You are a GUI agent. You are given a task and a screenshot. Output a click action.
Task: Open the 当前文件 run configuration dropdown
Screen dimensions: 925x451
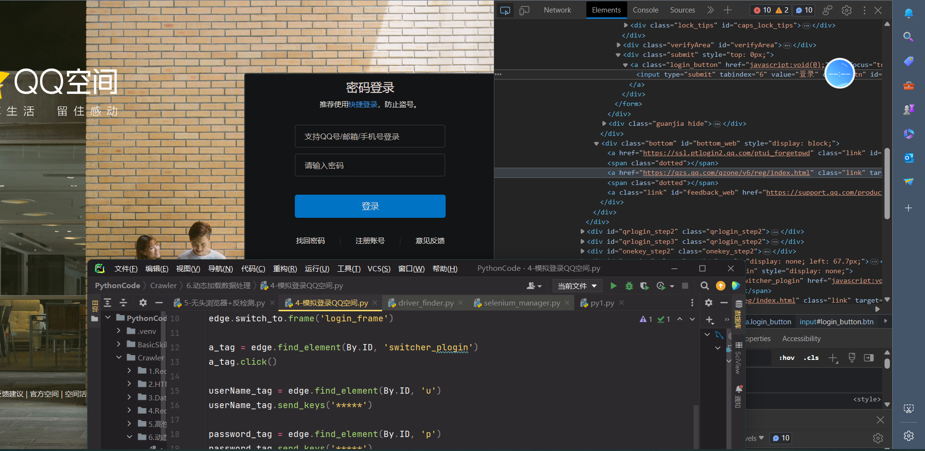[577, 286]
